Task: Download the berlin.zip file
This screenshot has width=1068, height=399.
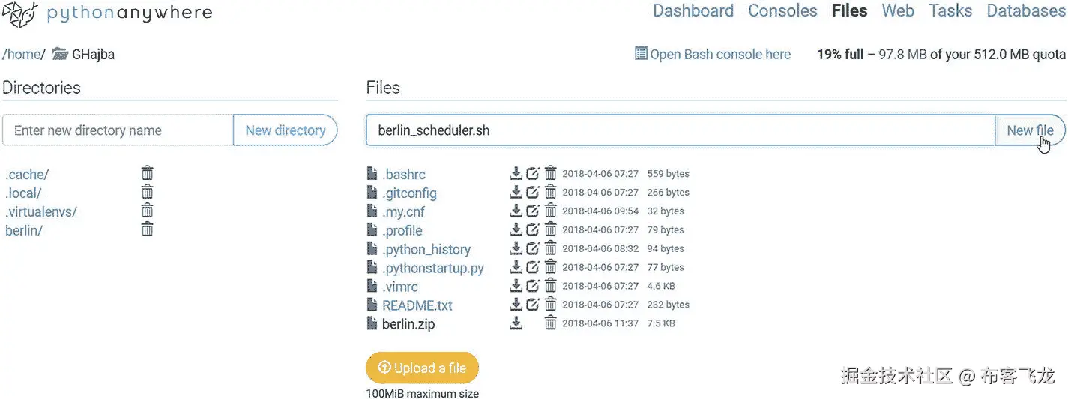Action: click(x=516, y=323)
